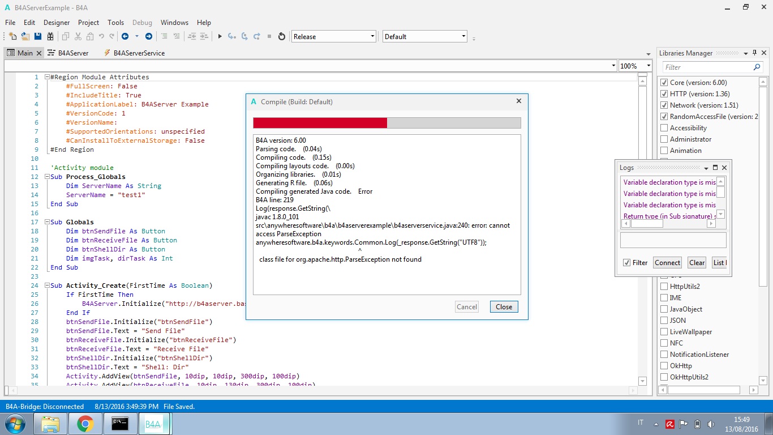This screenshot has width=773, height=435.
Task: Click the red compile progress bar
Action: (320, 123)
